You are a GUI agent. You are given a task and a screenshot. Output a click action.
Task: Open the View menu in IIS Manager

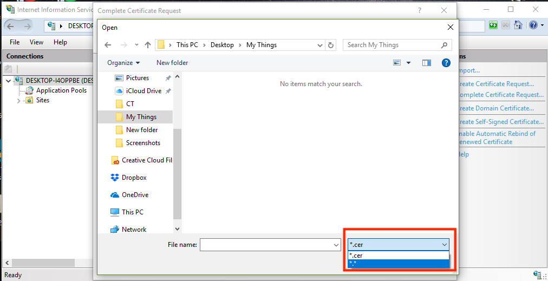tap(36, 42)
